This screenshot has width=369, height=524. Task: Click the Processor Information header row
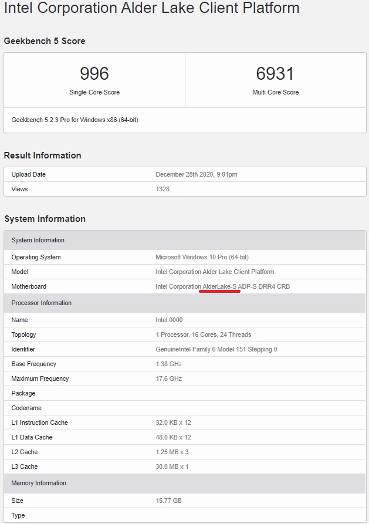point(185,303)
